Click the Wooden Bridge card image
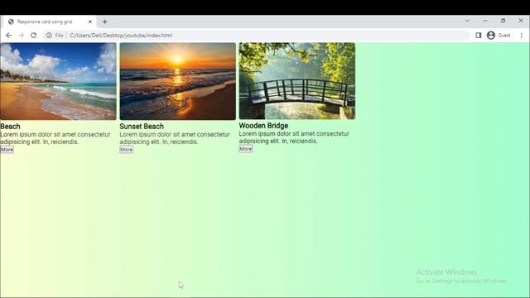The image size is (530, 298). [x=297, y=81]
